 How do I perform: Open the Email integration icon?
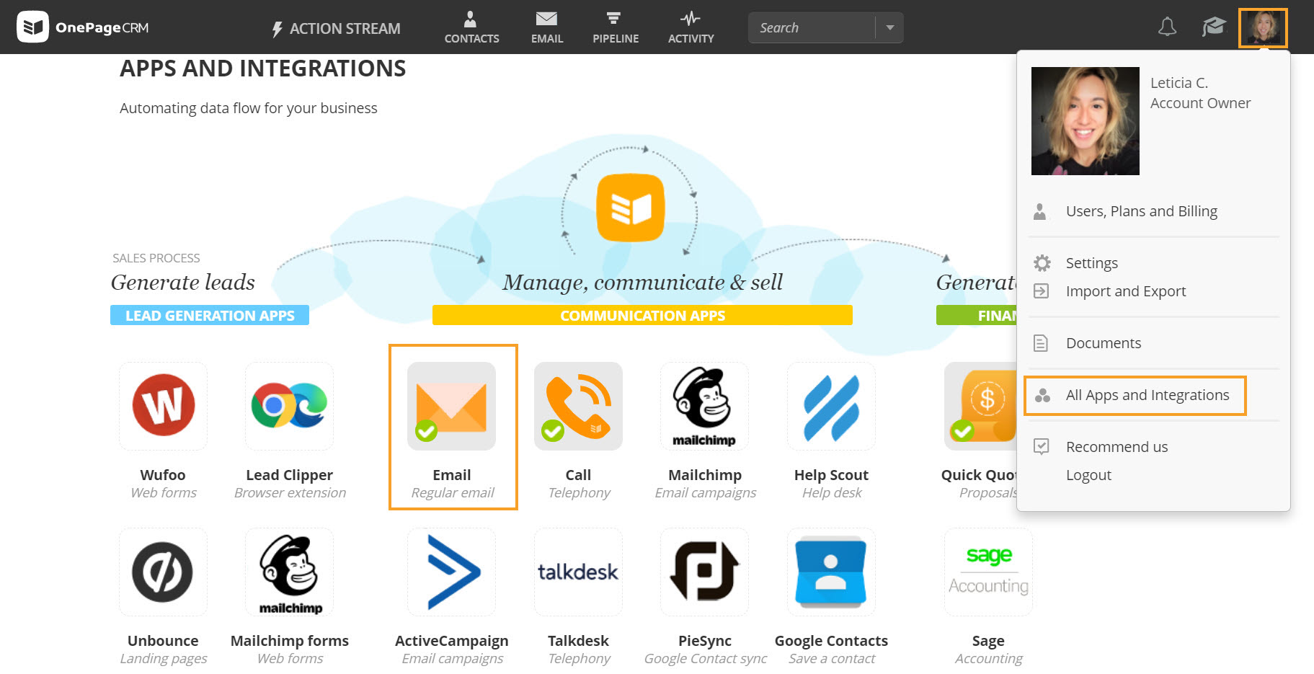pos(451,406)
